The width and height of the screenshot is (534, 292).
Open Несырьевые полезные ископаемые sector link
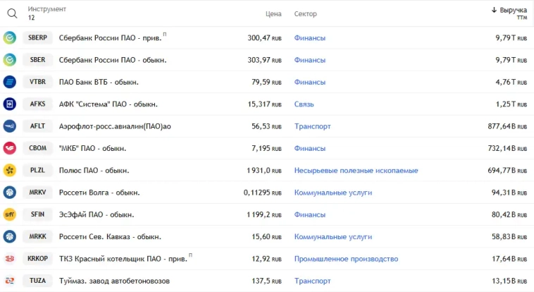coord(356,171)
